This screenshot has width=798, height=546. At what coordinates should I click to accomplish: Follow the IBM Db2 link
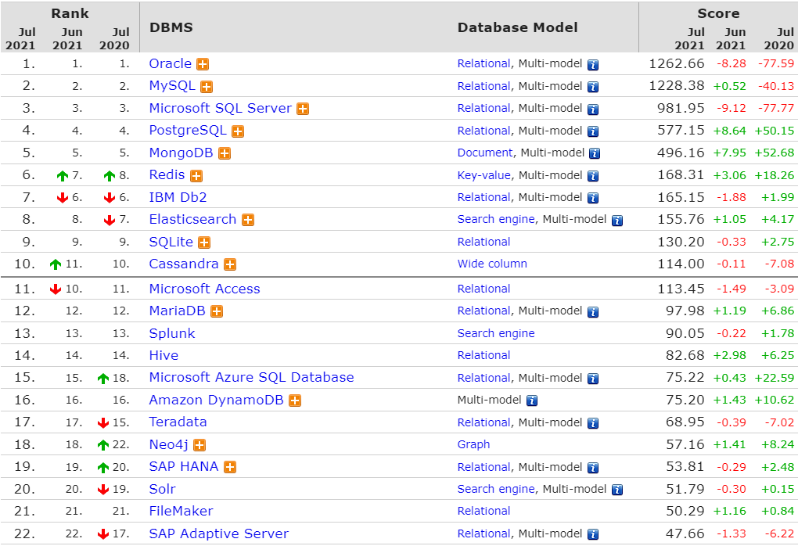click(178, 197)
